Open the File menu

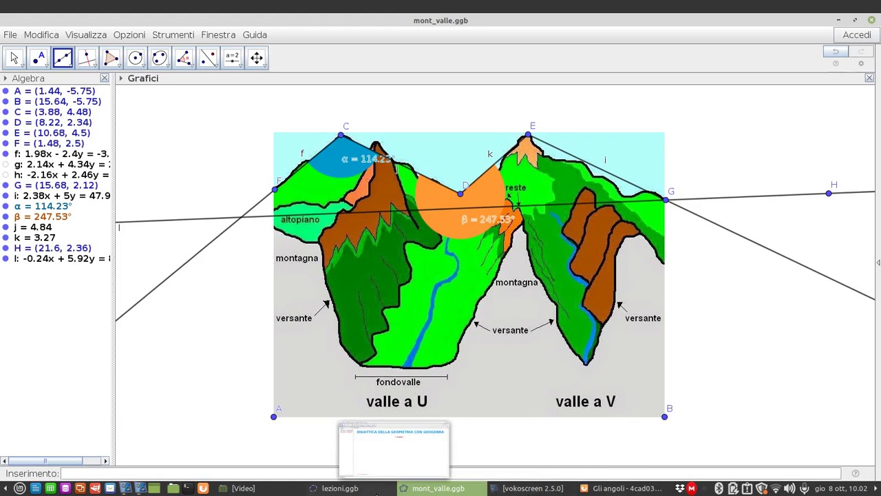[10, 34]
